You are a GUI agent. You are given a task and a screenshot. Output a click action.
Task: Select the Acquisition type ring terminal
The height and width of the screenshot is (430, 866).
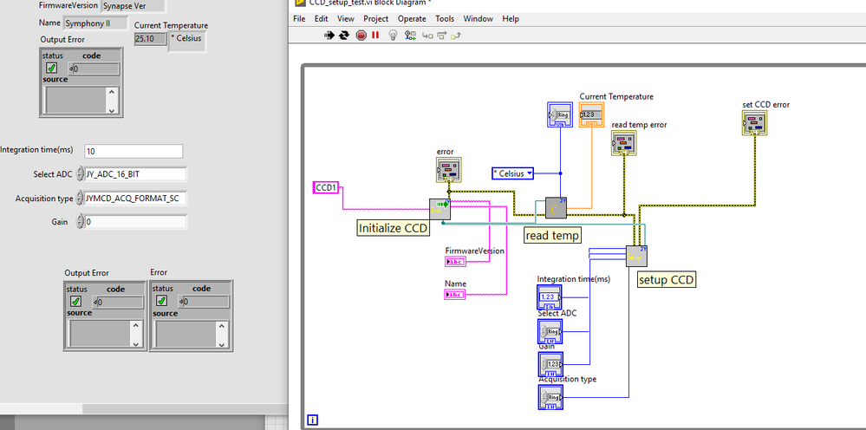point(550,397)
